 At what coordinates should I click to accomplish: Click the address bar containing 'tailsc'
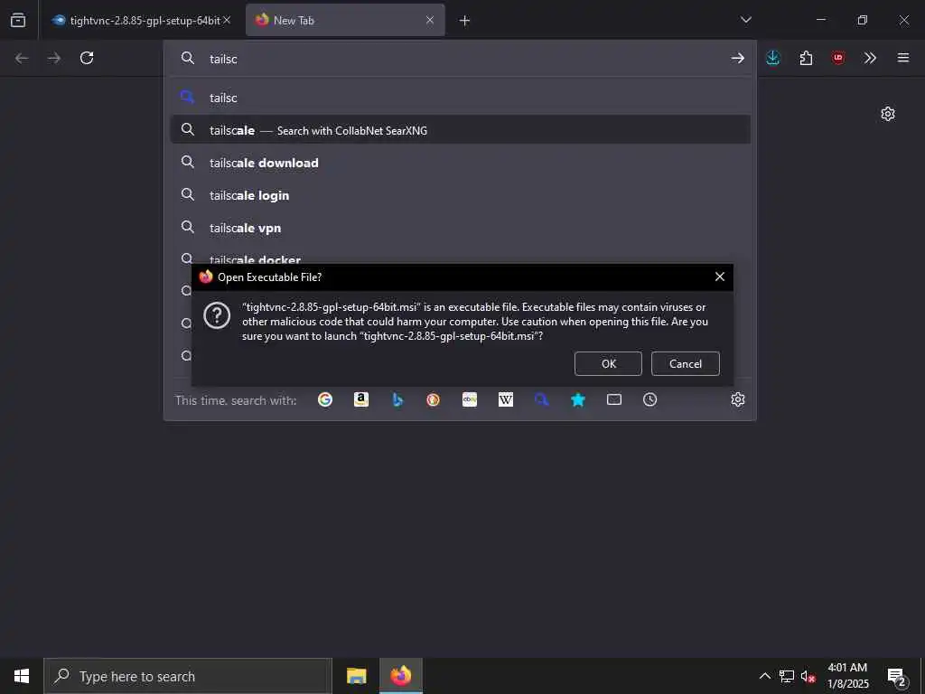click(x=460, y=59)
